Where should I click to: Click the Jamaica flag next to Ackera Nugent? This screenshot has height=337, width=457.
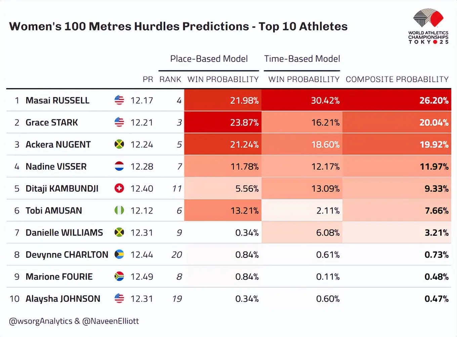point(119,144)
